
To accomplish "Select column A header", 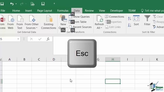I will coord(9,60).
